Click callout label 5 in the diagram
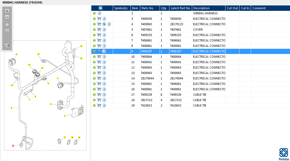The width and height of the screenshot is (290, 161). 65,116
